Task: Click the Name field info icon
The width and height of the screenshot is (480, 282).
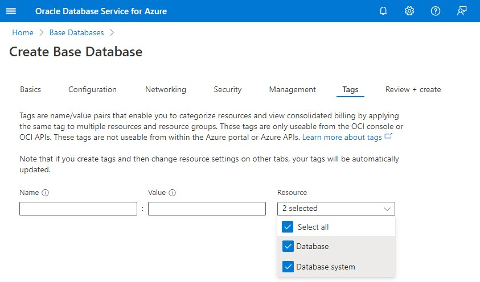Action: point(46,193)
